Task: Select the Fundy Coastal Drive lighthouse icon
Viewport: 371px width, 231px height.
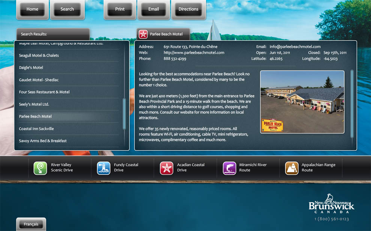Action: [x=104, y=168]
